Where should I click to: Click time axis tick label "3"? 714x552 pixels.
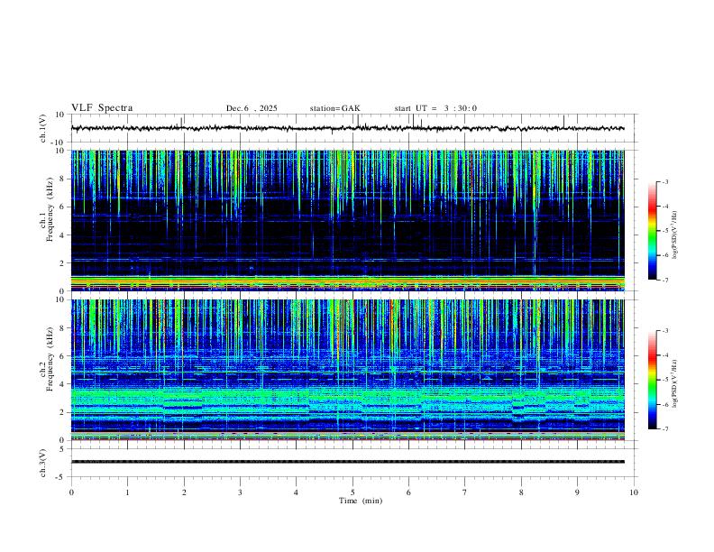(240, 492)
